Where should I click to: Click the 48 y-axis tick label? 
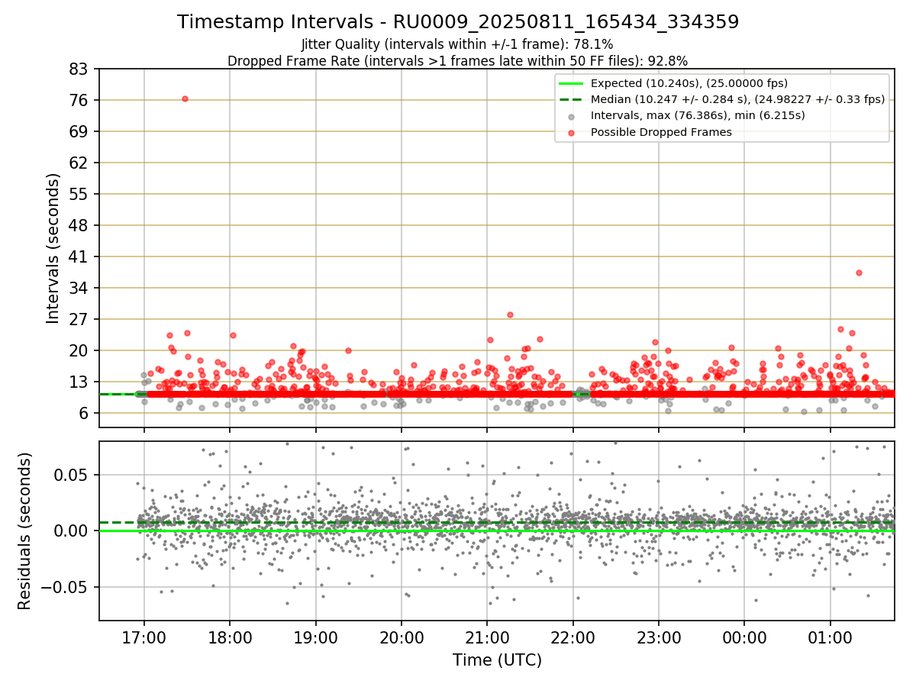tap(80, 225)
